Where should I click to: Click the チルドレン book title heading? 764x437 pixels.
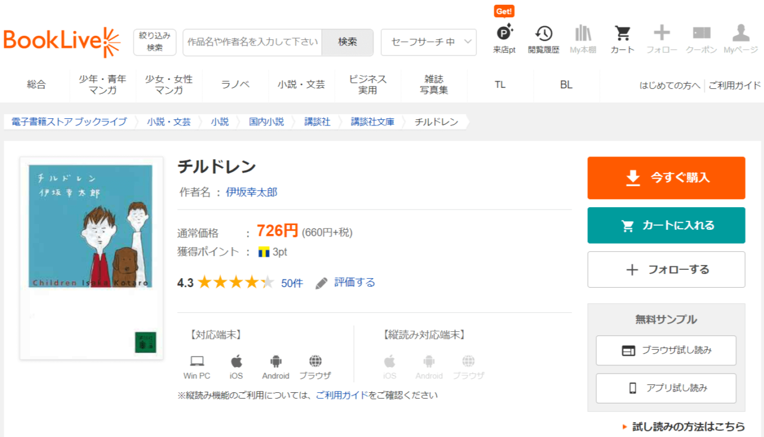(x=217, y=167)
